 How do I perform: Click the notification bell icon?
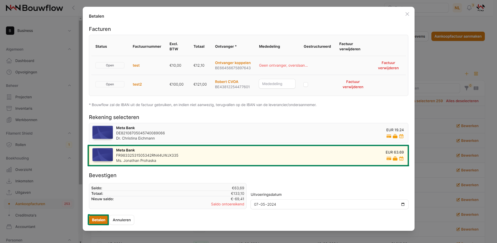coord(469,8)
